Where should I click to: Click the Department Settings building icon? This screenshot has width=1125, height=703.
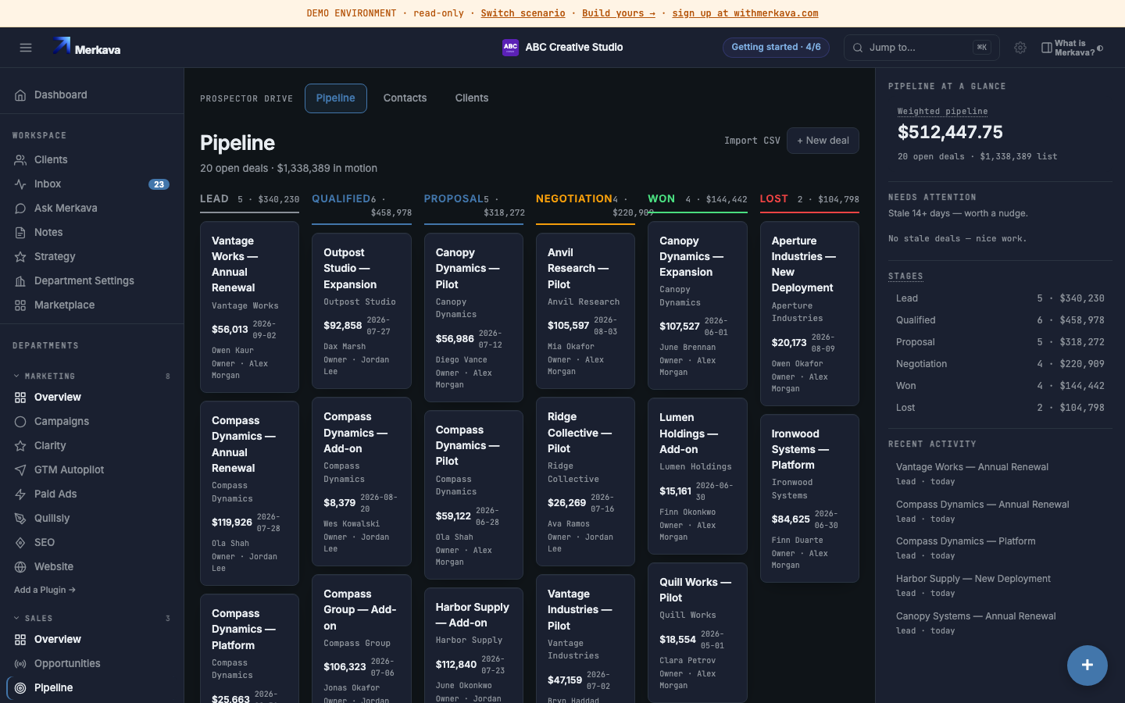pyautogui.click(x=20, y=281)
